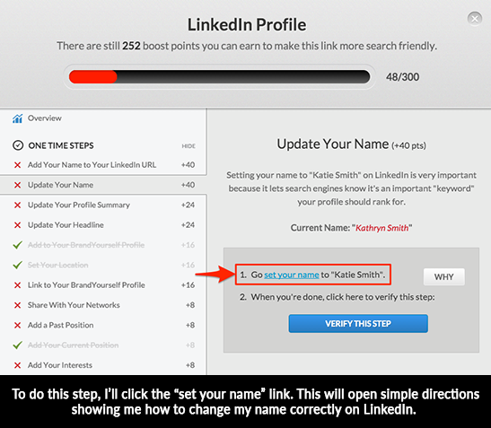Click the Overview chart icon
Screen dimensions: 491x428
pos(18,118)
